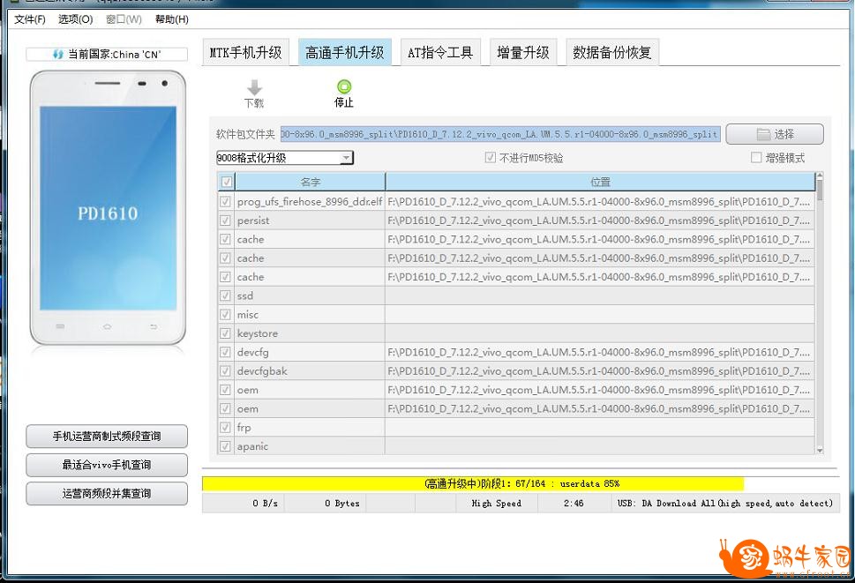
Task: Select the persist partition name
Action: click(x=253, y=220)
